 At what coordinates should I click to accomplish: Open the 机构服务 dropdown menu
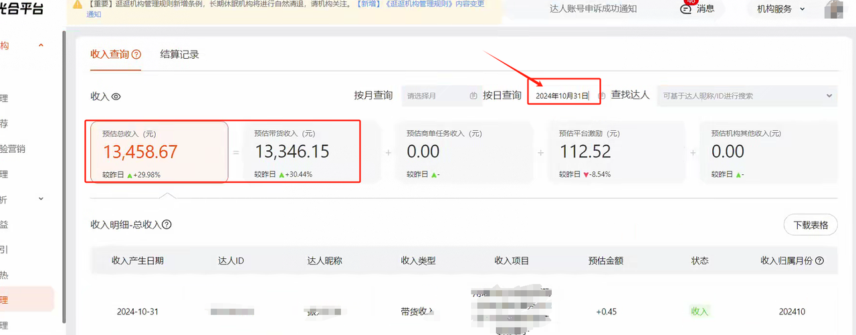780,9
